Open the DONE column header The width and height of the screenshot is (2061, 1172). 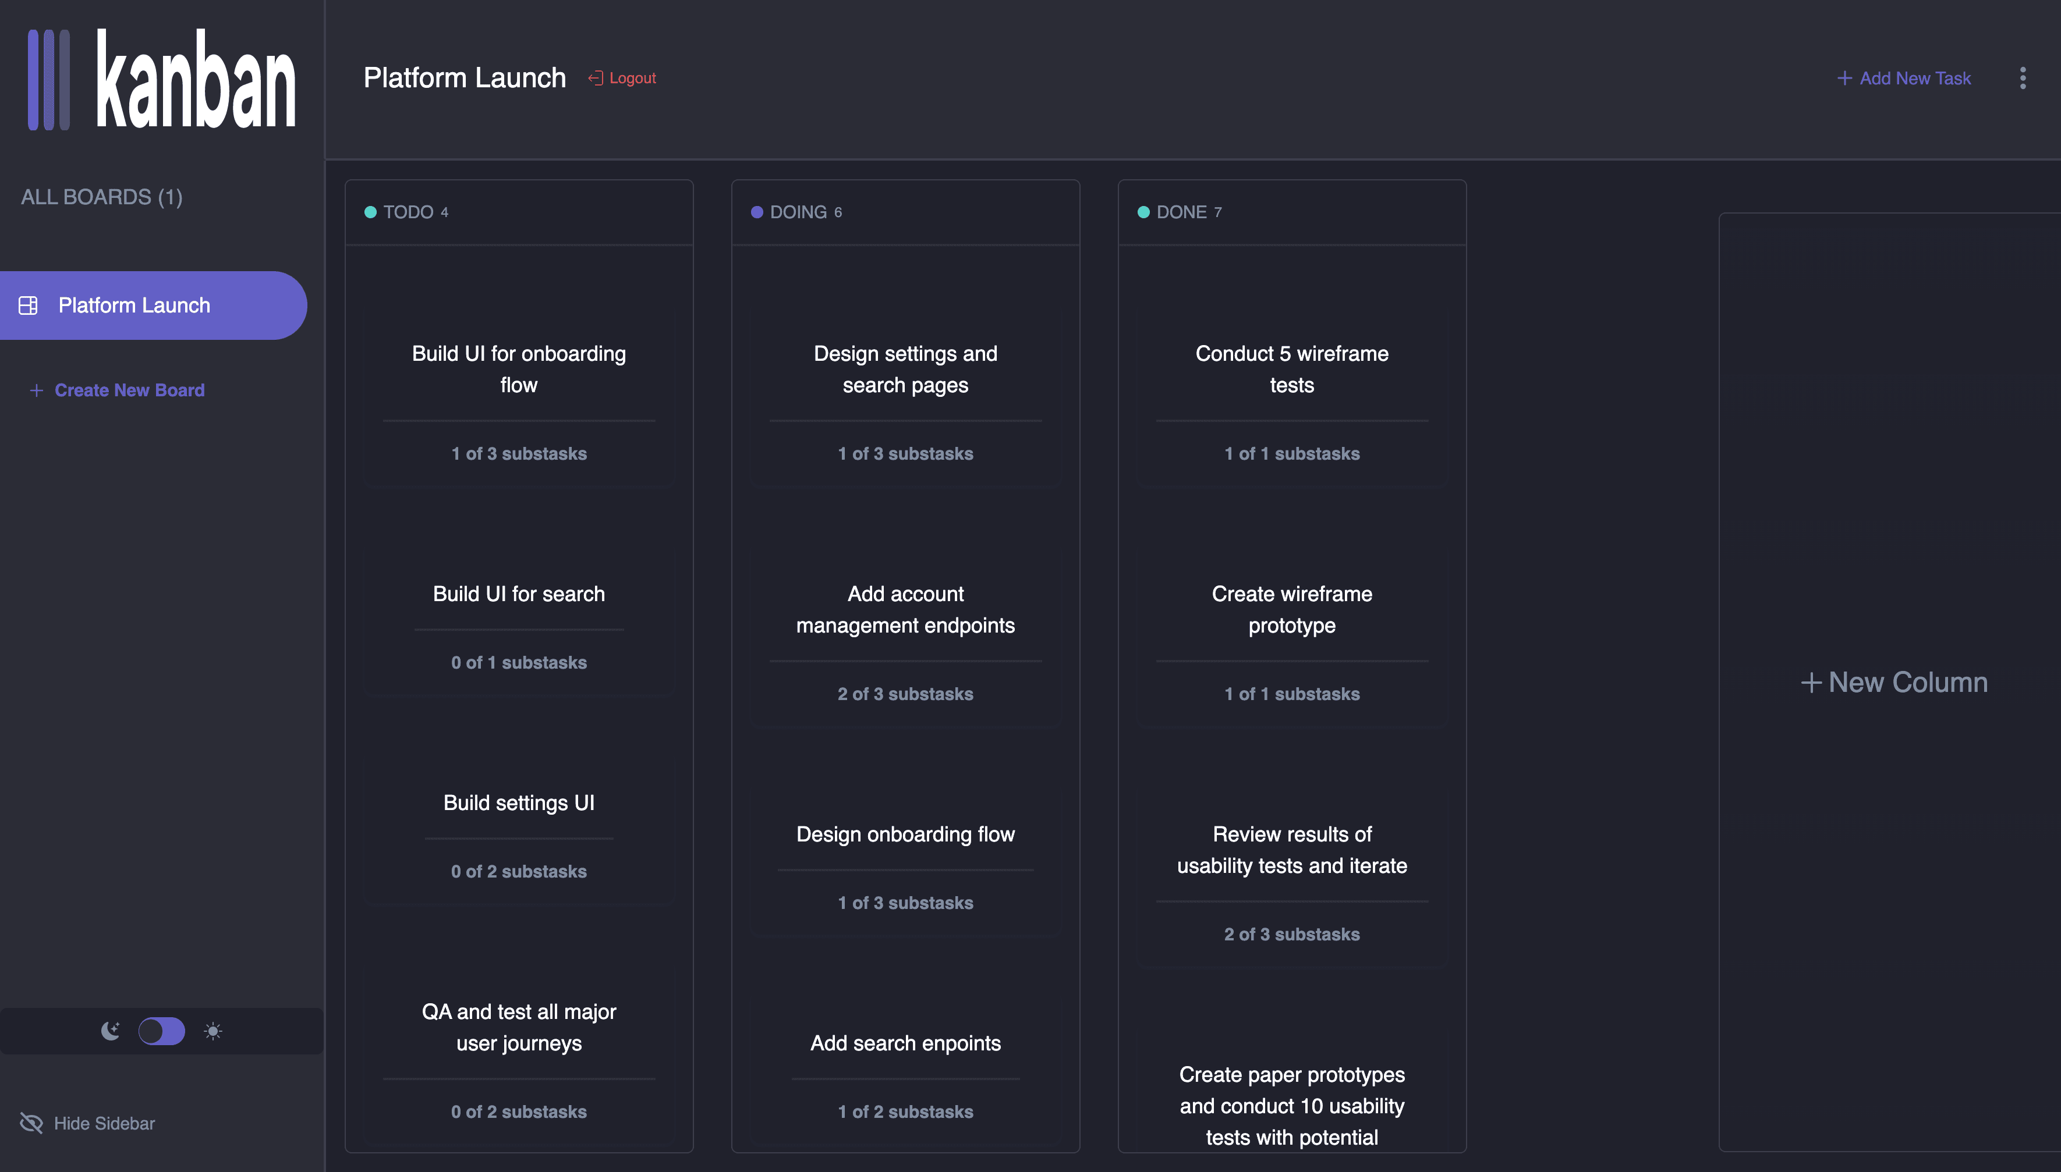click(1182, 212)
